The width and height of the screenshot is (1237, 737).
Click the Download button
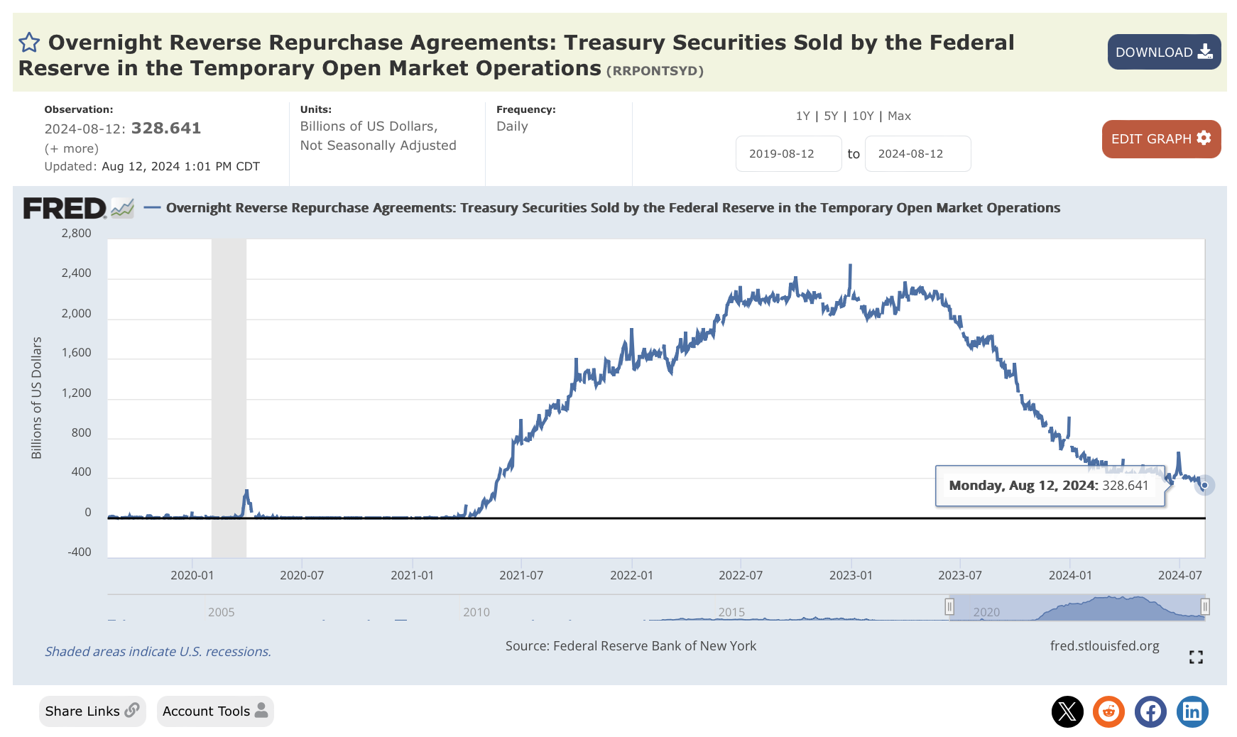(1164, 52)
